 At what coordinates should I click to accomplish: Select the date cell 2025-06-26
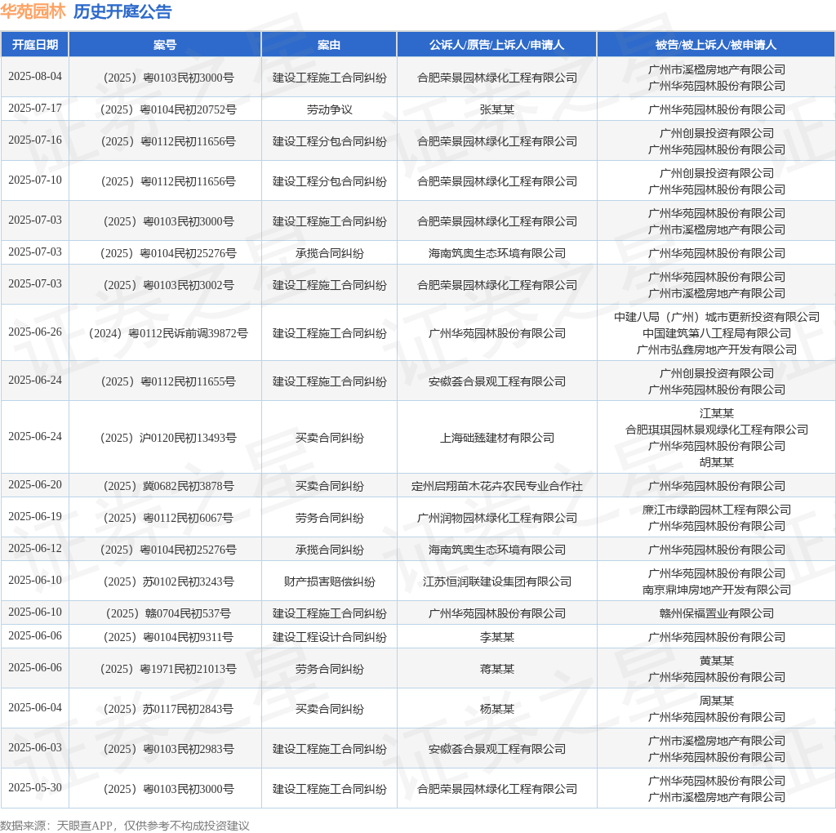point(35,332)
